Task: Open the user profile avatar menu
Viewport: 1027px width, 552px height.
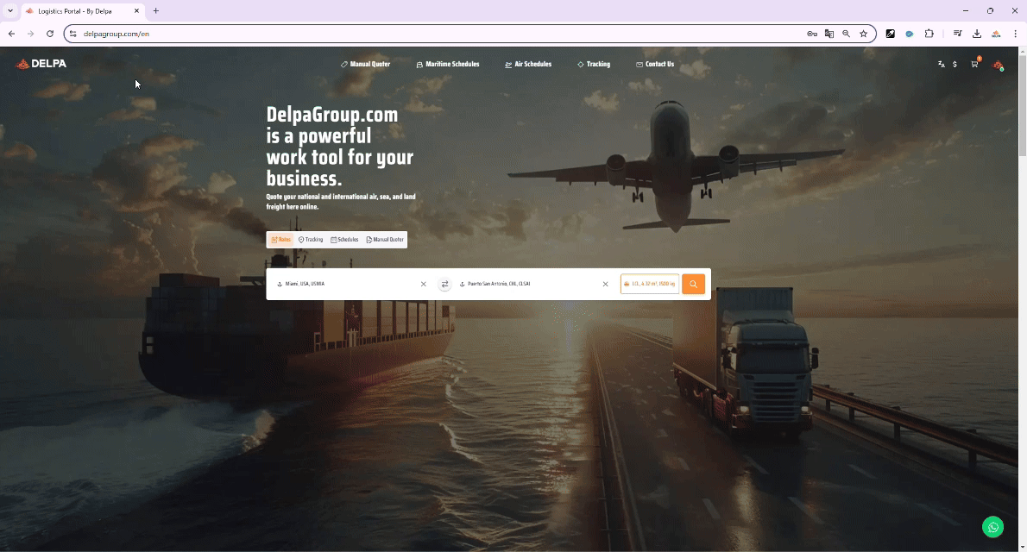Action: [998, 65]
